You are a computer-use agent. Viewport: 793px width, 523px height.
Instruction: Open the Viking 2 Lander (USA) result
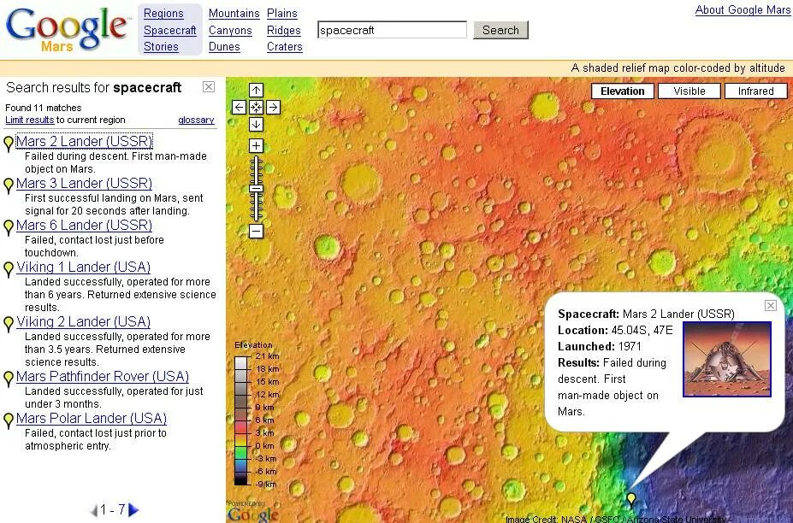(x=84, y=321)
